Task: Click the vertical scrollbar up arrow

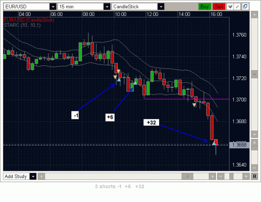Action: pyautogui.click(x=254, y=15)
